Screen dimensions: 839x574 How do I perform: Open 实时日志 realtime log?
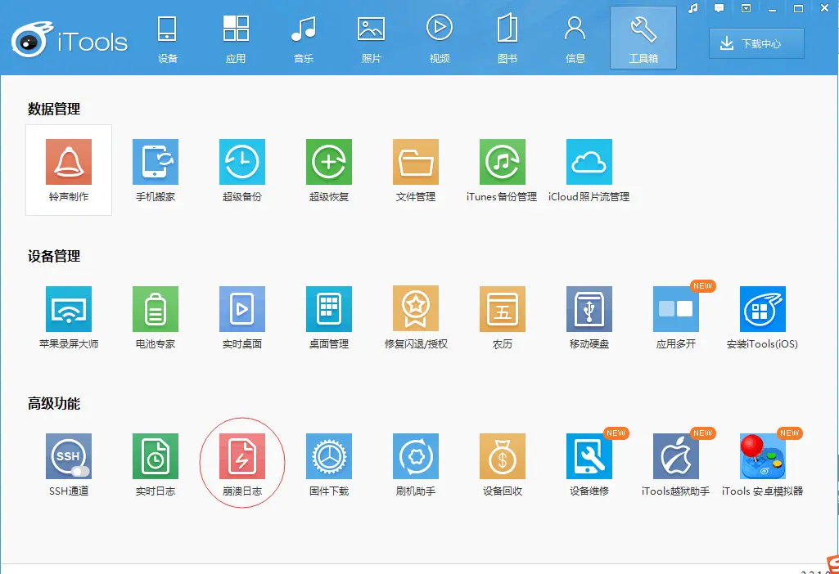(x=156, y=464)
